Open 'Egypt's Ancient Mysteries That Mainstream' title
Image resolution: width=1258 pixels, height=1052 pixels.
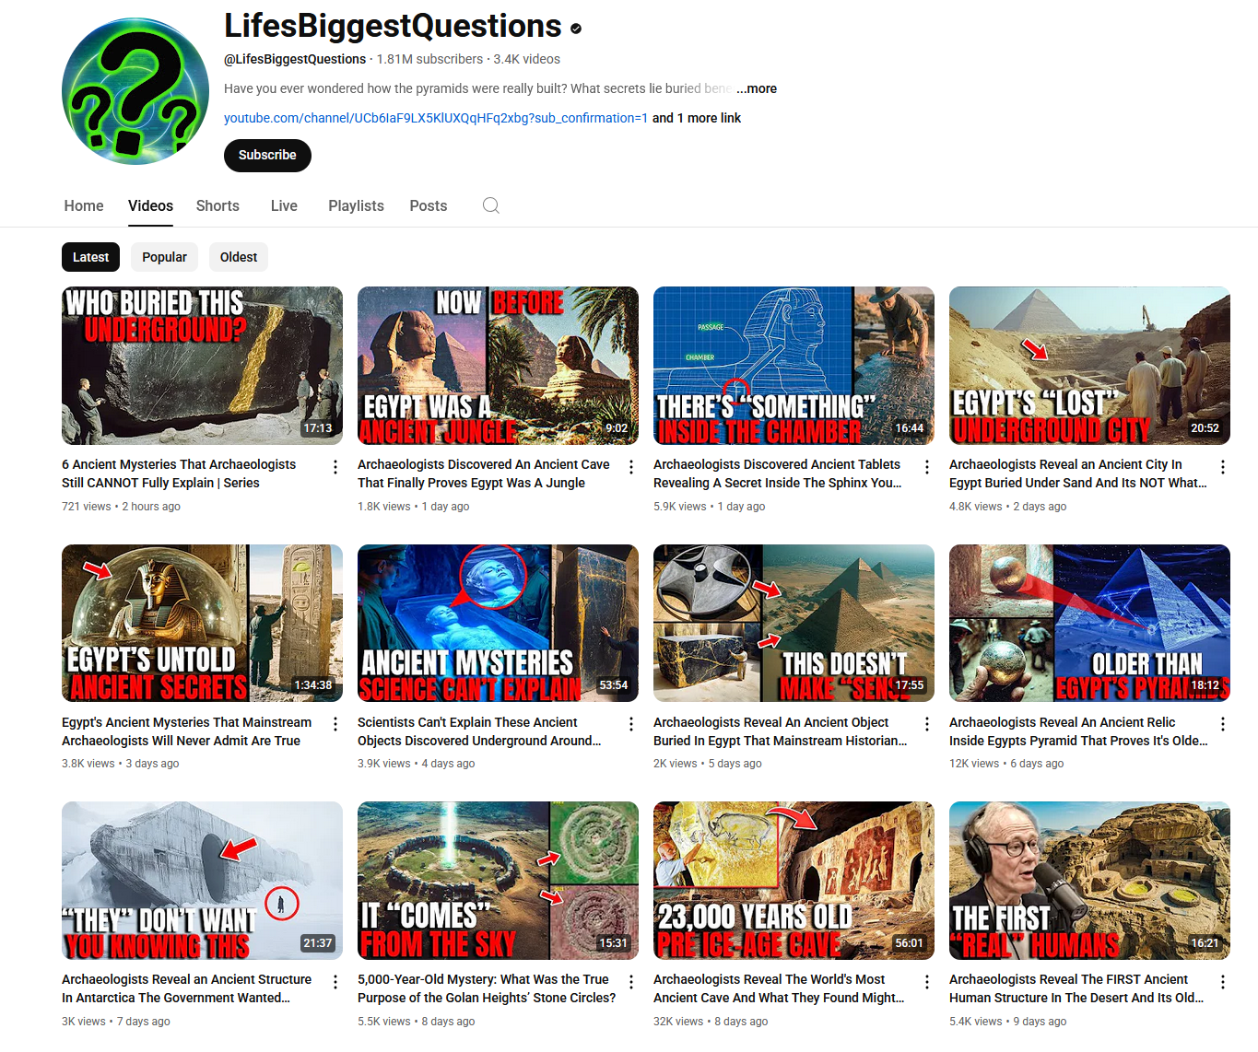[187, 731]
